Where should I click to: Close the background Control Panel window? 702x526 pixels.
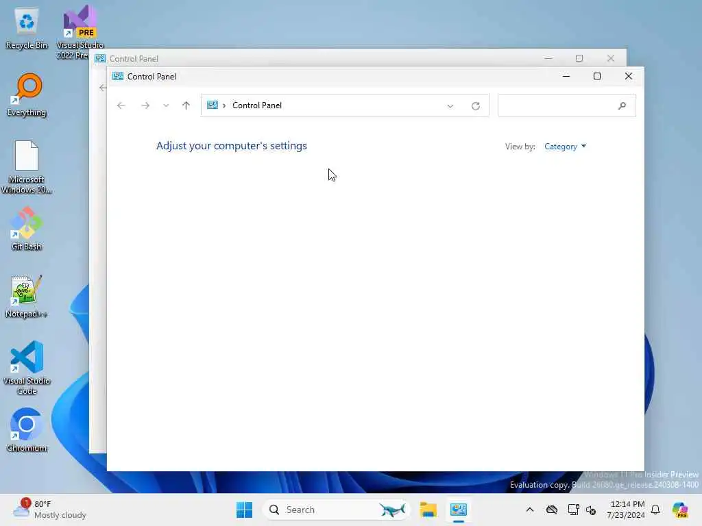pos(611,58)
